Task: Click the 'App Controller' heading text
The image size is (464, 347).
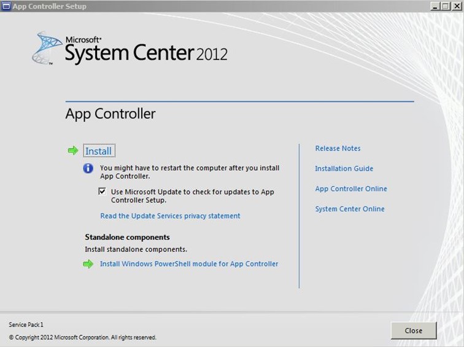Action: coord(110,114)
